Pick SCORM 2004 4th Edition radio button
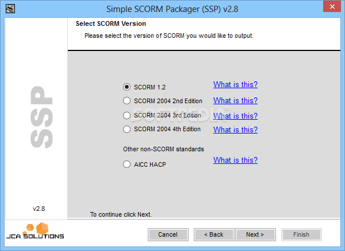The image size is (345, 251). [x=126, y=129]
